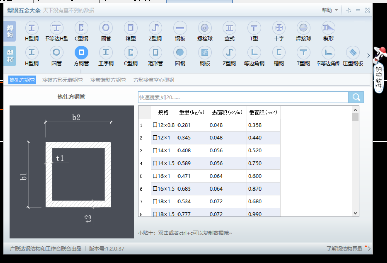Viewport: 387px width, 263px height.
Task: Focus the 快速搜索 search field
Action: [x=243, y=97]
